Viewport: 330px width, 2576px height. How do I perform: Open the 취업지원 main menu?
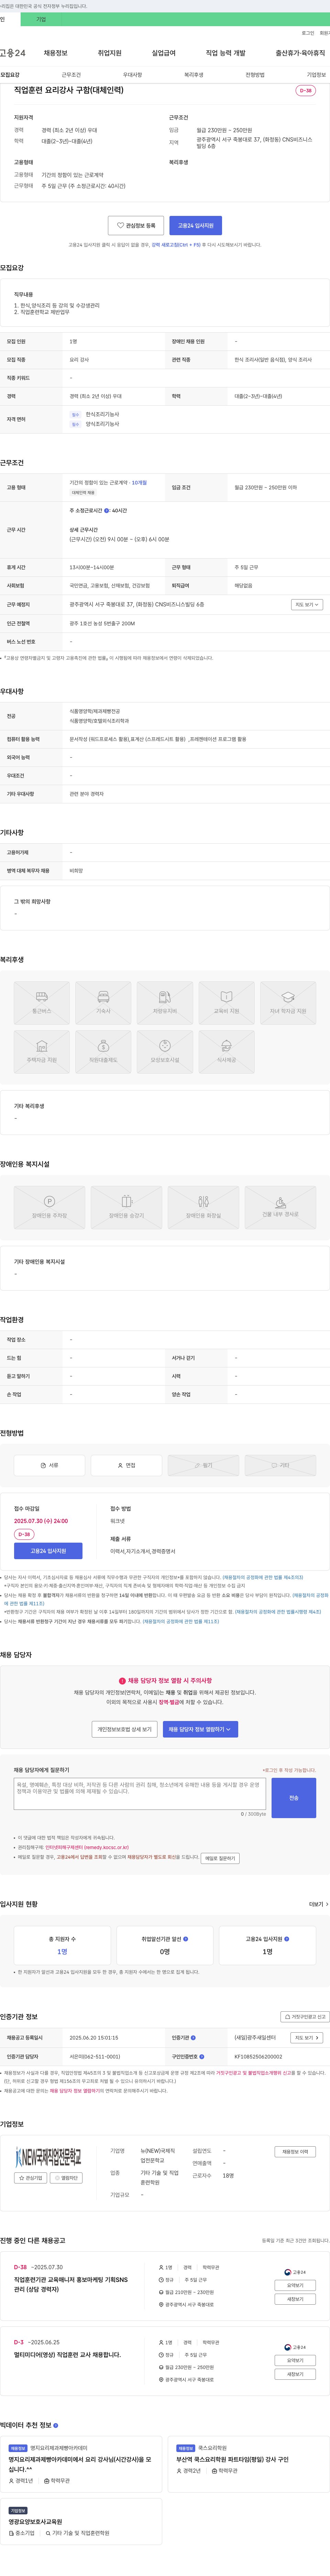coord(110,53)
